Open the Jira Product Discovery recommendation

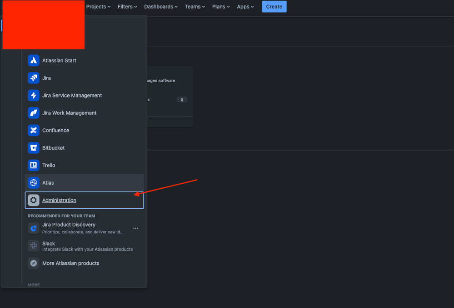(84, 228)
